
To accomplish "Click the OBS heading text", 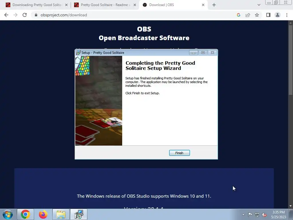I will pyautogui.click(x=144, y=29).
